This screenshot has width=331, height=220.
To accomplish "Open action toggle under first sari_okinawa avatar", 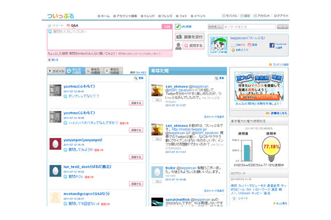I will click(157, 100).
